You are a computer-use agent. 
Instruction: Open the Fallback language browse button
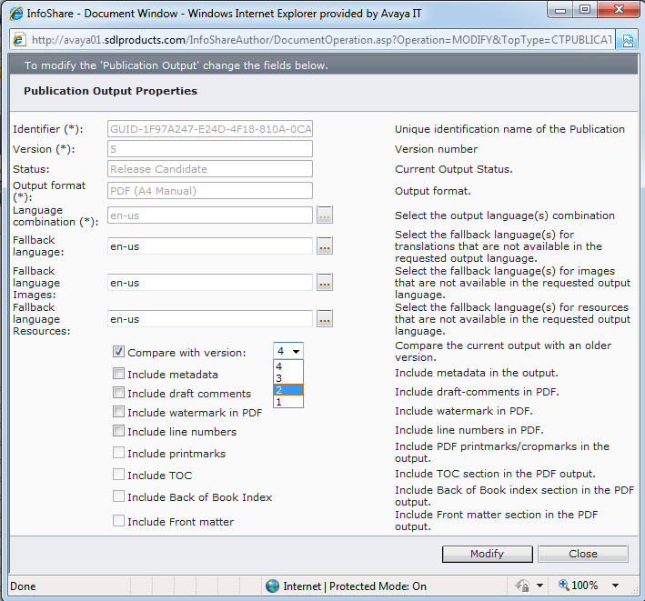325,246
